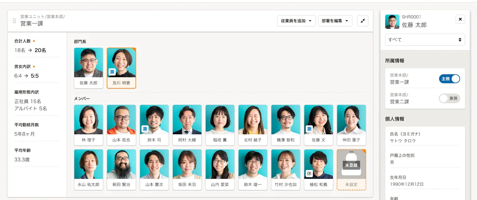Click the 戸籍上の性別 field label
Viewport: 477px width, 200px height.
click(402, 156)
